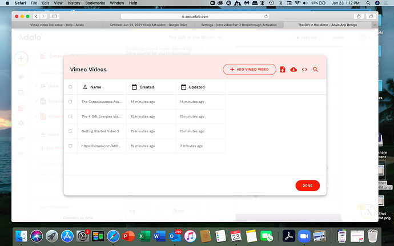394x246 pixels.
Task: Click the '7 minutes ago' updated cell
Action: pos(191,146)
